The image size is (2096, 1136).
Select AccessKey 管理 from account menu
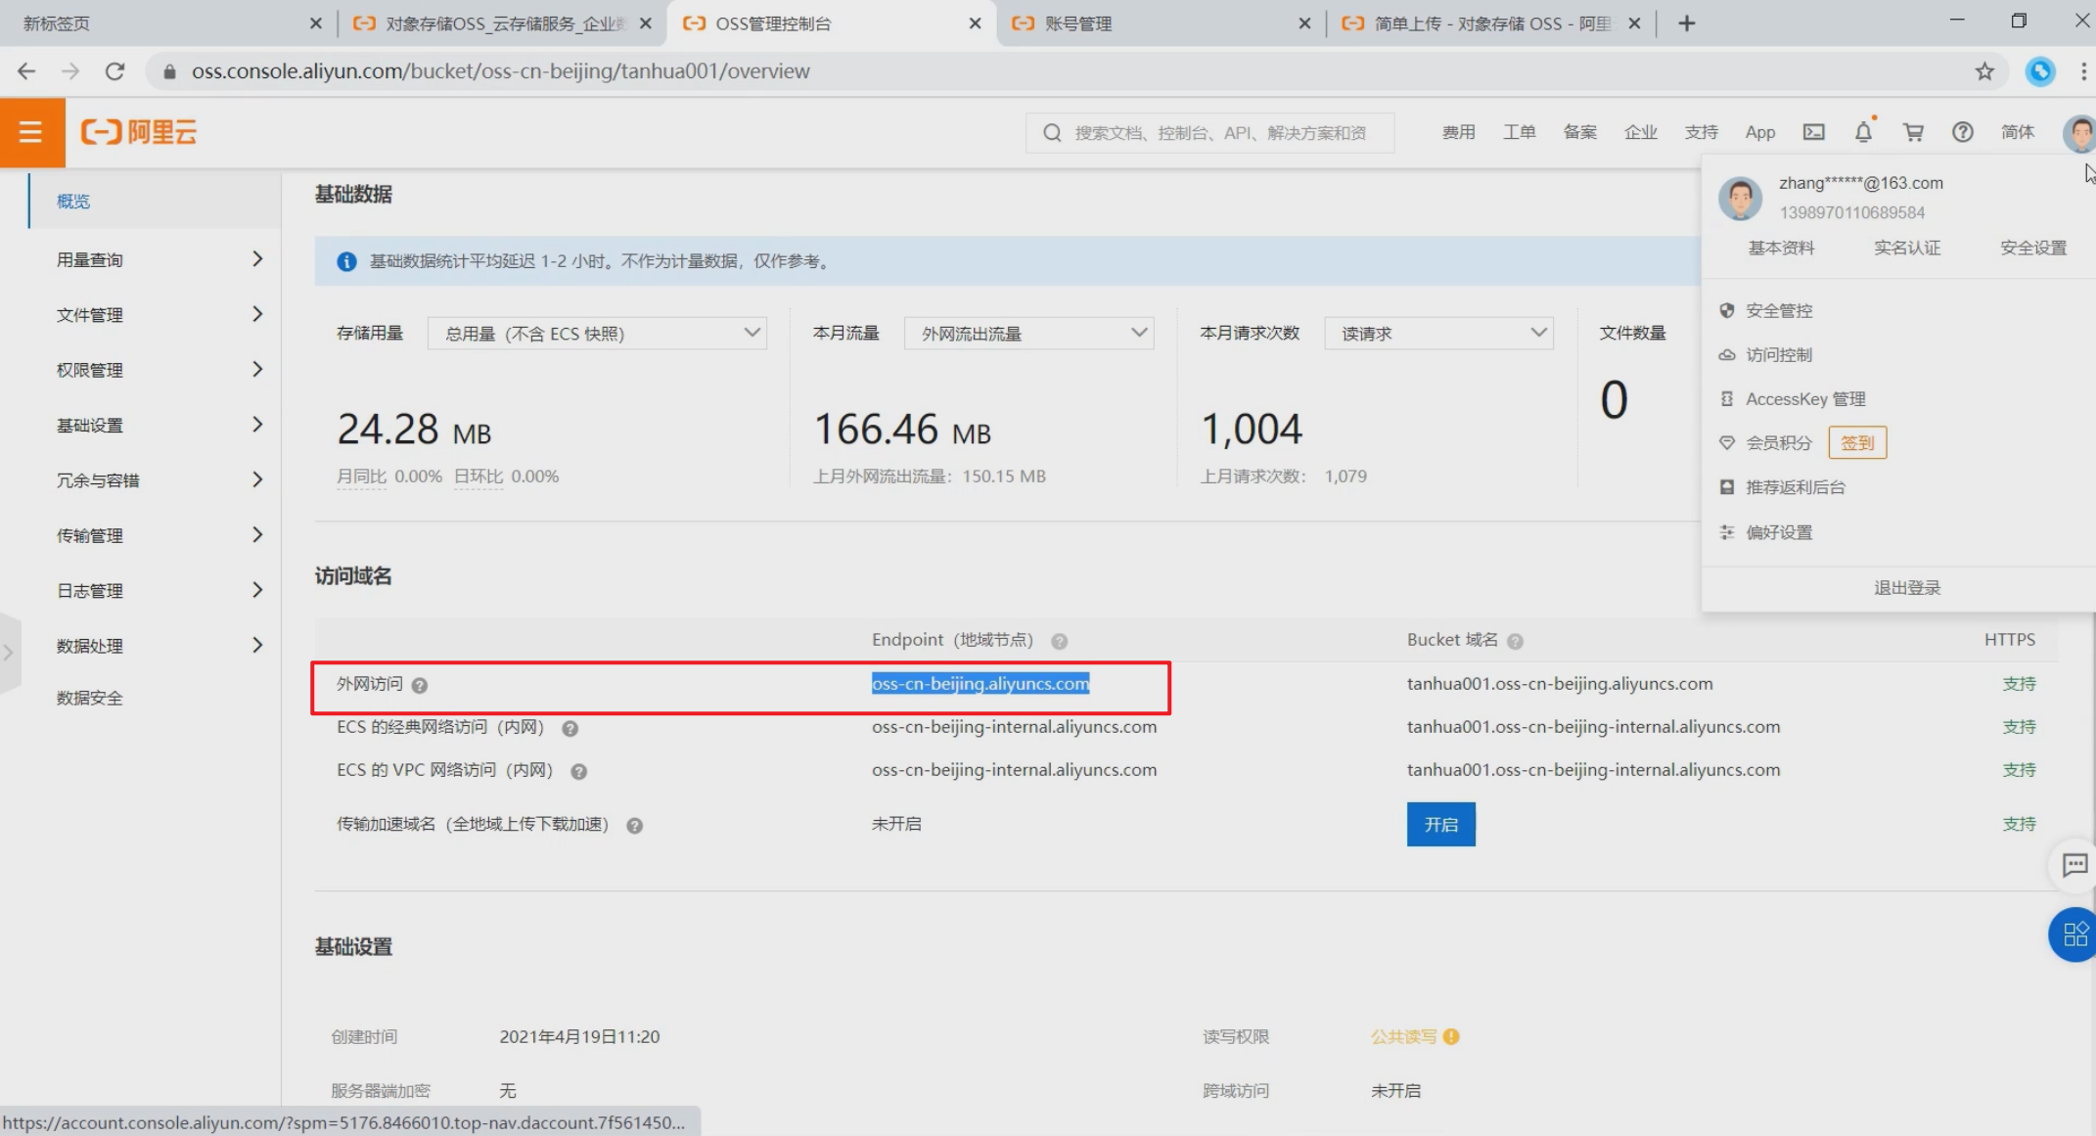click(1804, 399)
